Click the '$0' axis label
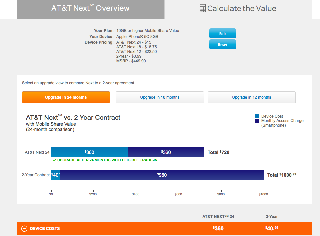Screen dimensions: 320x236 [51, 194]
